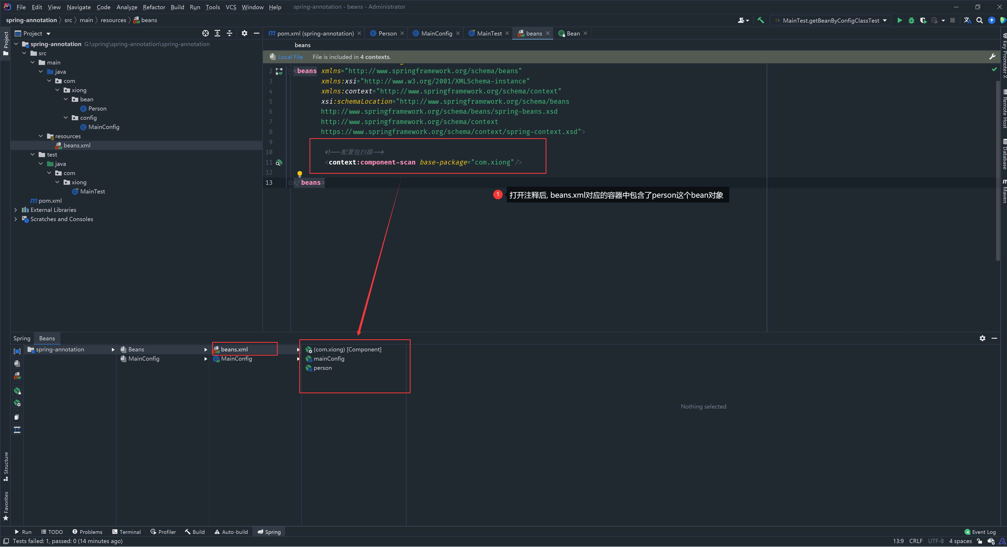Image resolution: width=1007 pixels, height=547 pixels.
Task: Open Search Everywhere magnifier icon
Action: pos(979,20)
